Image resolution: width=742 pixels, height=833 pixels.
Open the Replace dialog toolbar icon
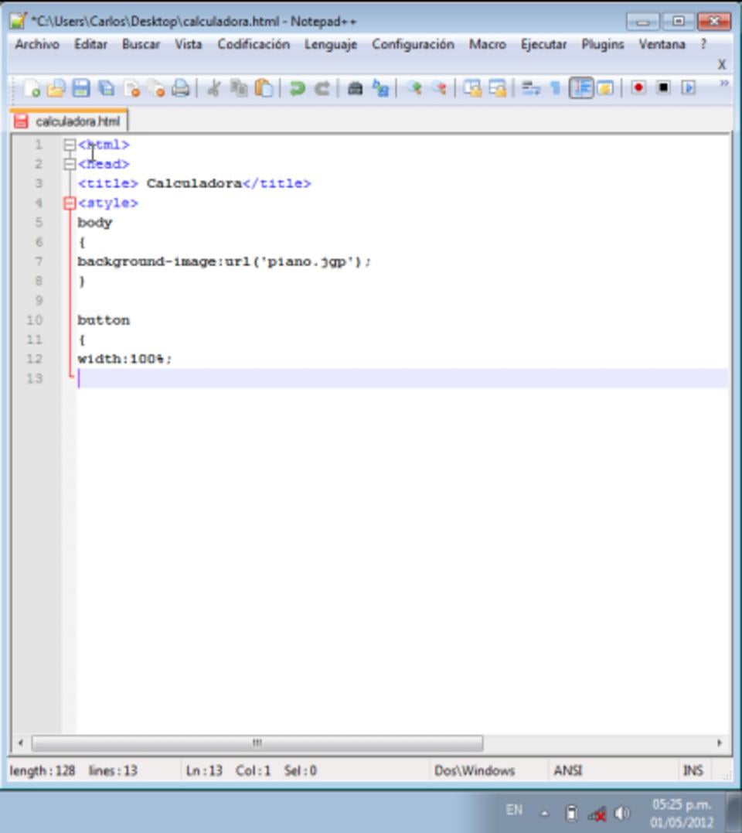pyautogui.click(x=380, y=88)
